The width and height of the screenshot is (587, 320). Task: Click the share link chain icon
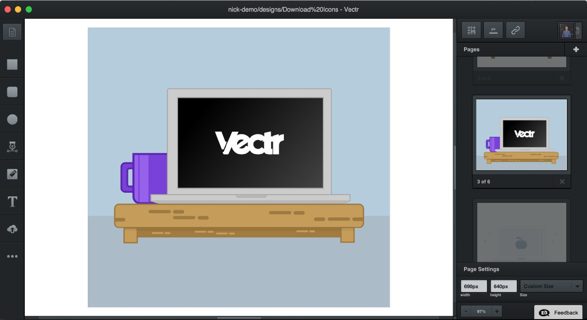tap(515, 30)
